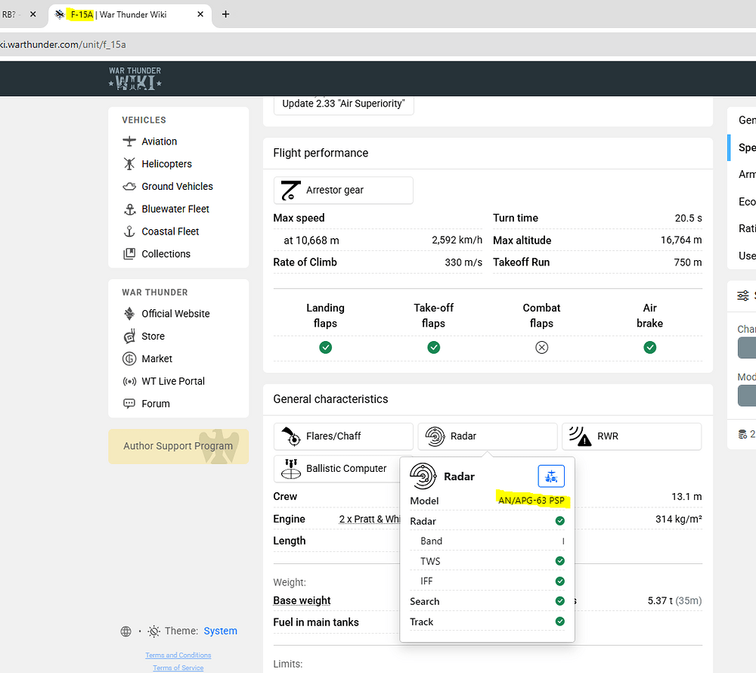Click the IFF checkmark in popup

point(559,581)
